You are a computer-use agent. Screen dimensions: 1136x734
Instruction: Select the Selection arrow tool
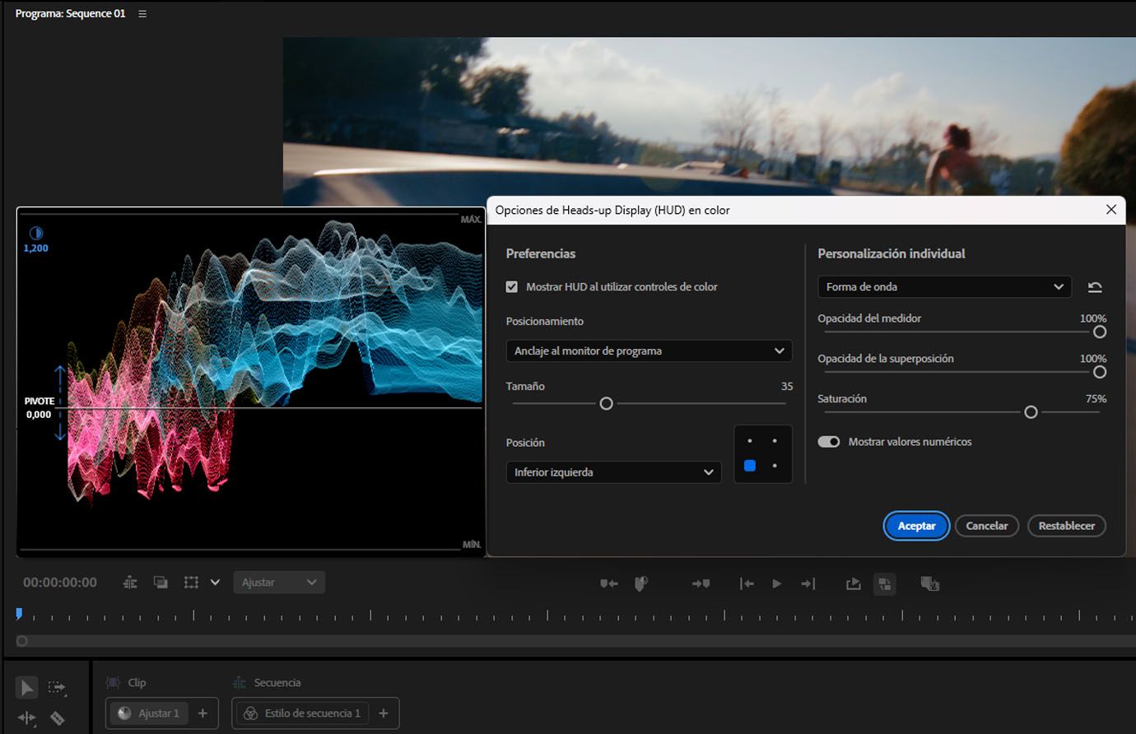coord(26,687)
